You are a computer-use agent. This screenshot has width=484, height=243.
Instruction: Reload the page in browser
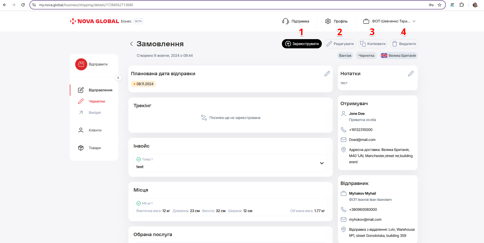point(23,5)
